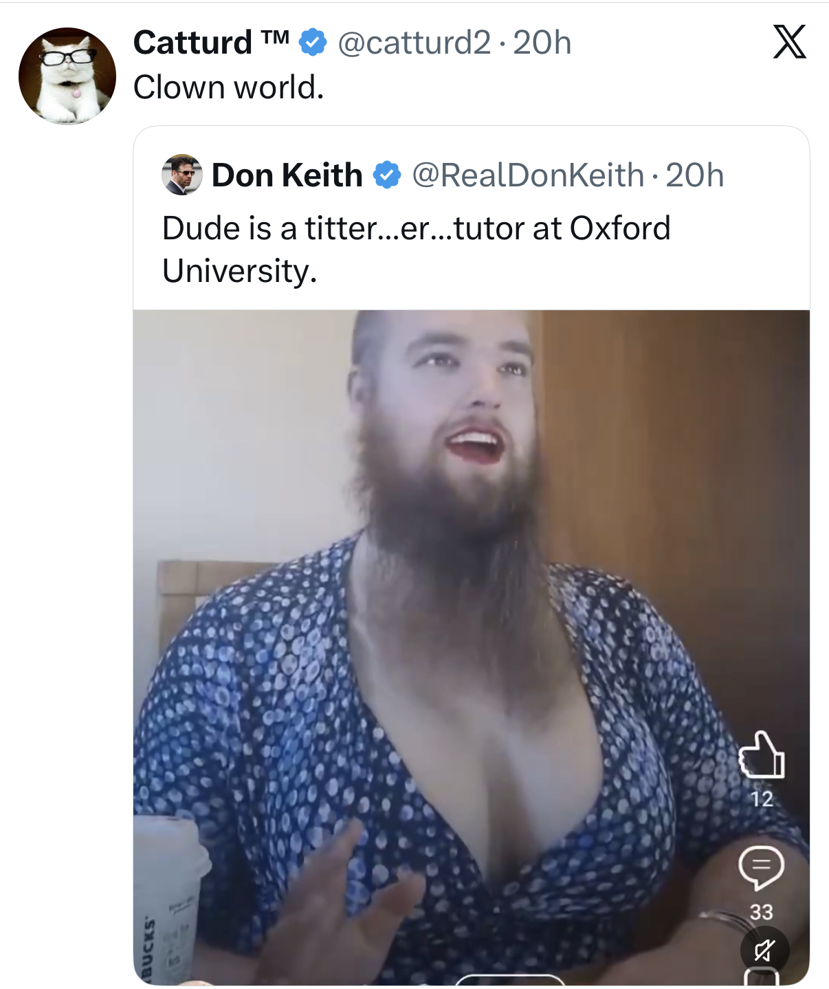Click Don Keith's 20h timestamp
829x989 pixels.
click(x=695, y=175)
